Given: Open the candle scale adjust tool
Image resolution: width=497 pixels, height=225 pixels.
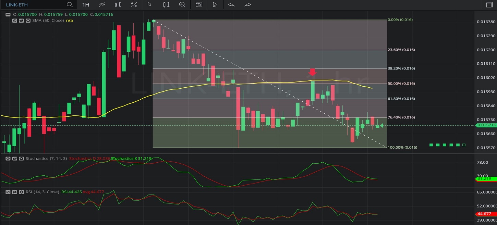Looking at the screenshot, I should [166, 5].
